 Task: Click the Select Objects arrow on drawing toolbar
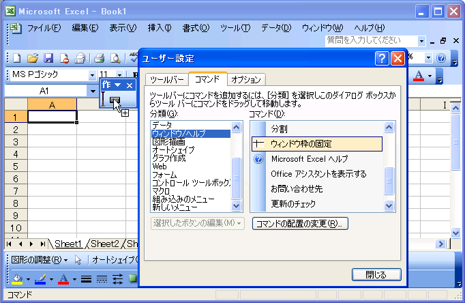[78, 260]
